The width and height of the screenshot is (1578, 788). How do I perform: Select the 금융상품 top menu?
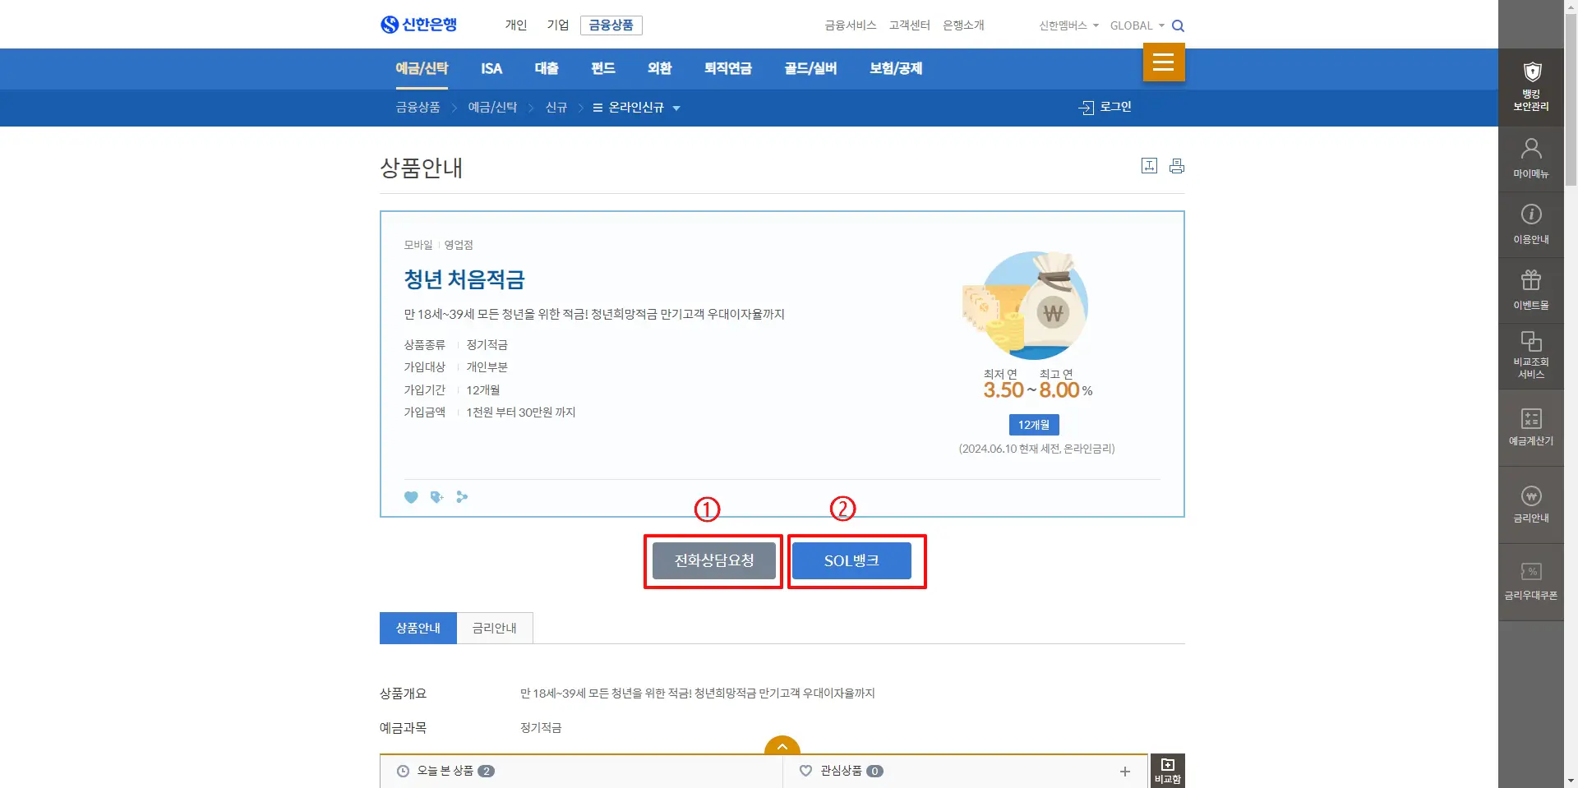[x=611, y=25]
